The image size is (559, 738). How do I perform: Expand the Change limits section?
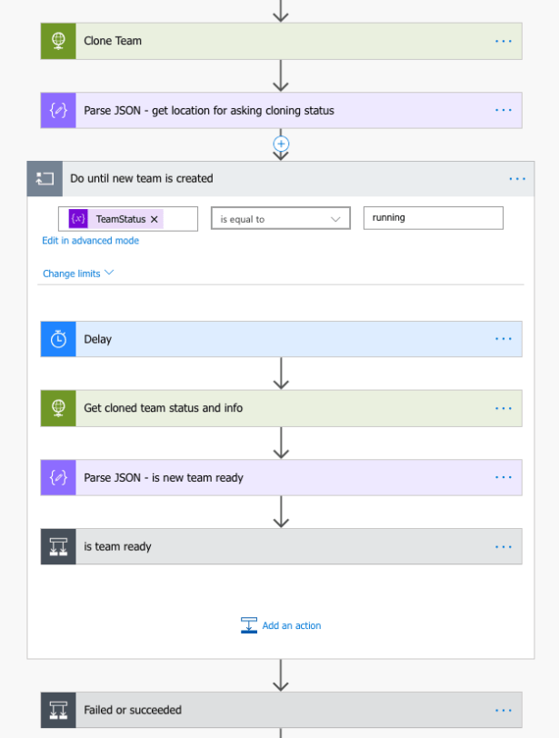(x=78, y=272)
